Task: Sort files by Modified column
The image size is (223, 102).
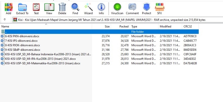Action: point(170,26)
